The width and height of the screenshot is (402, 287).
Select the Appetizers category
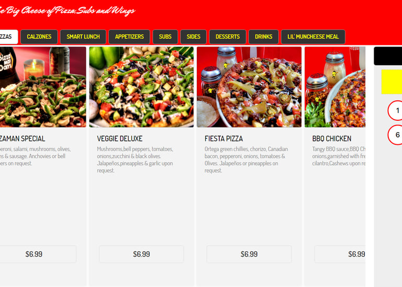(x=129, y=37)
